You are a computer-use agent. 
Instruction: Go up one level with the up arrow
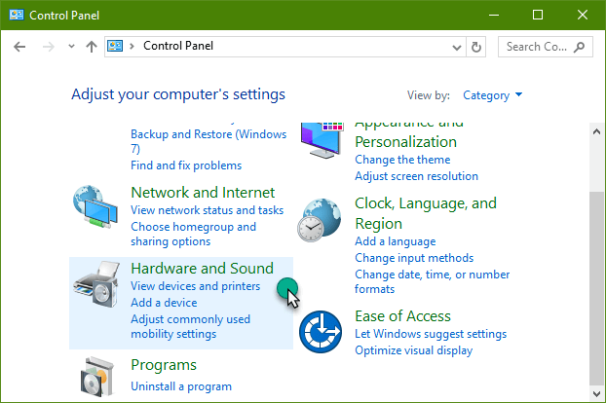pyautogui.click(x=92, y=47)
